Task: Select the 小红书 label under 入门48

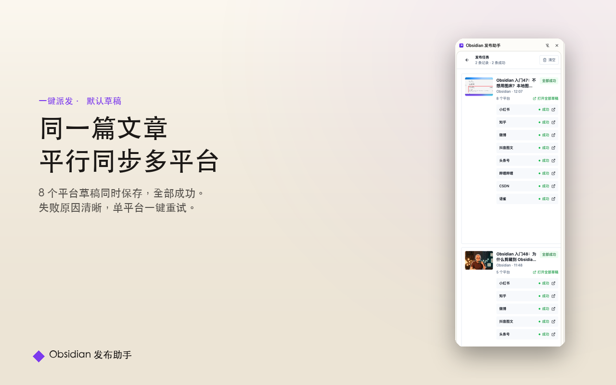Action: pyautogui.click(x=504, y=283)
